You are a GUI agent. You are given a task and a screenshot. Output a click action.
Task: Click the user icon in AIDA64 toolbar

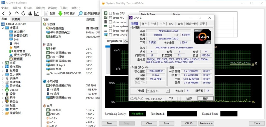pyautogui.click(x=30, y=13)
